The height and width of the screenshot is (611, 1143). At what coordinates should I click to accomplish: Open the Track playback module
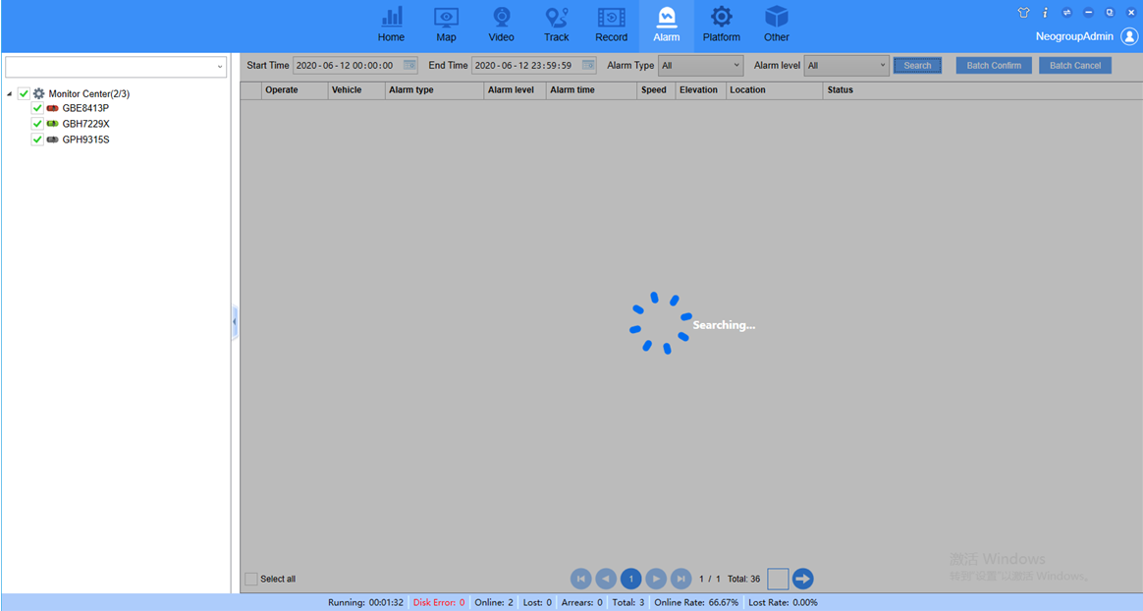click(x=556, y=25)
